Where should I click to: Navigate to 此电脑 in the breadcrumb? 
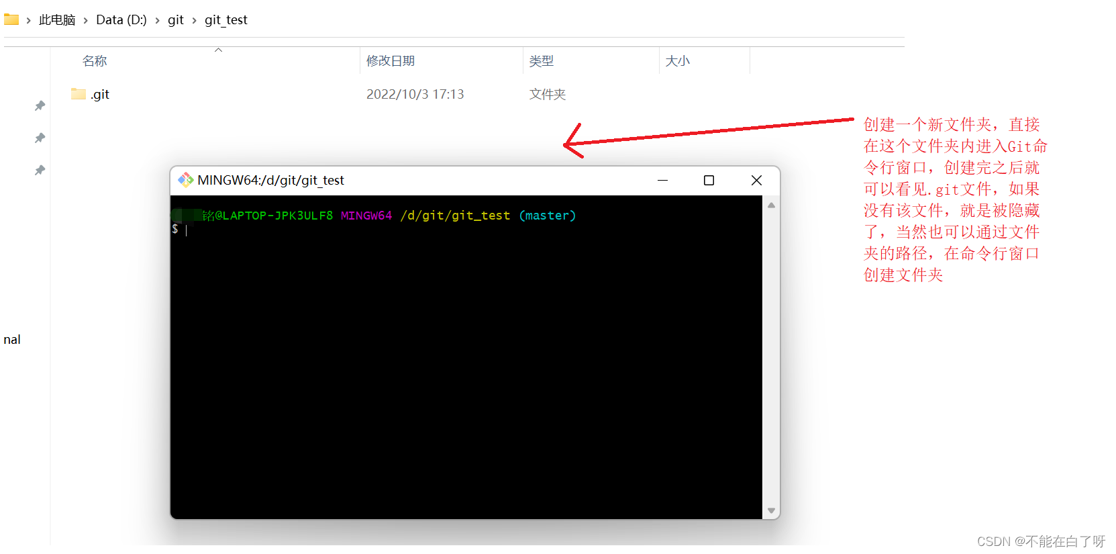(57, 20)
